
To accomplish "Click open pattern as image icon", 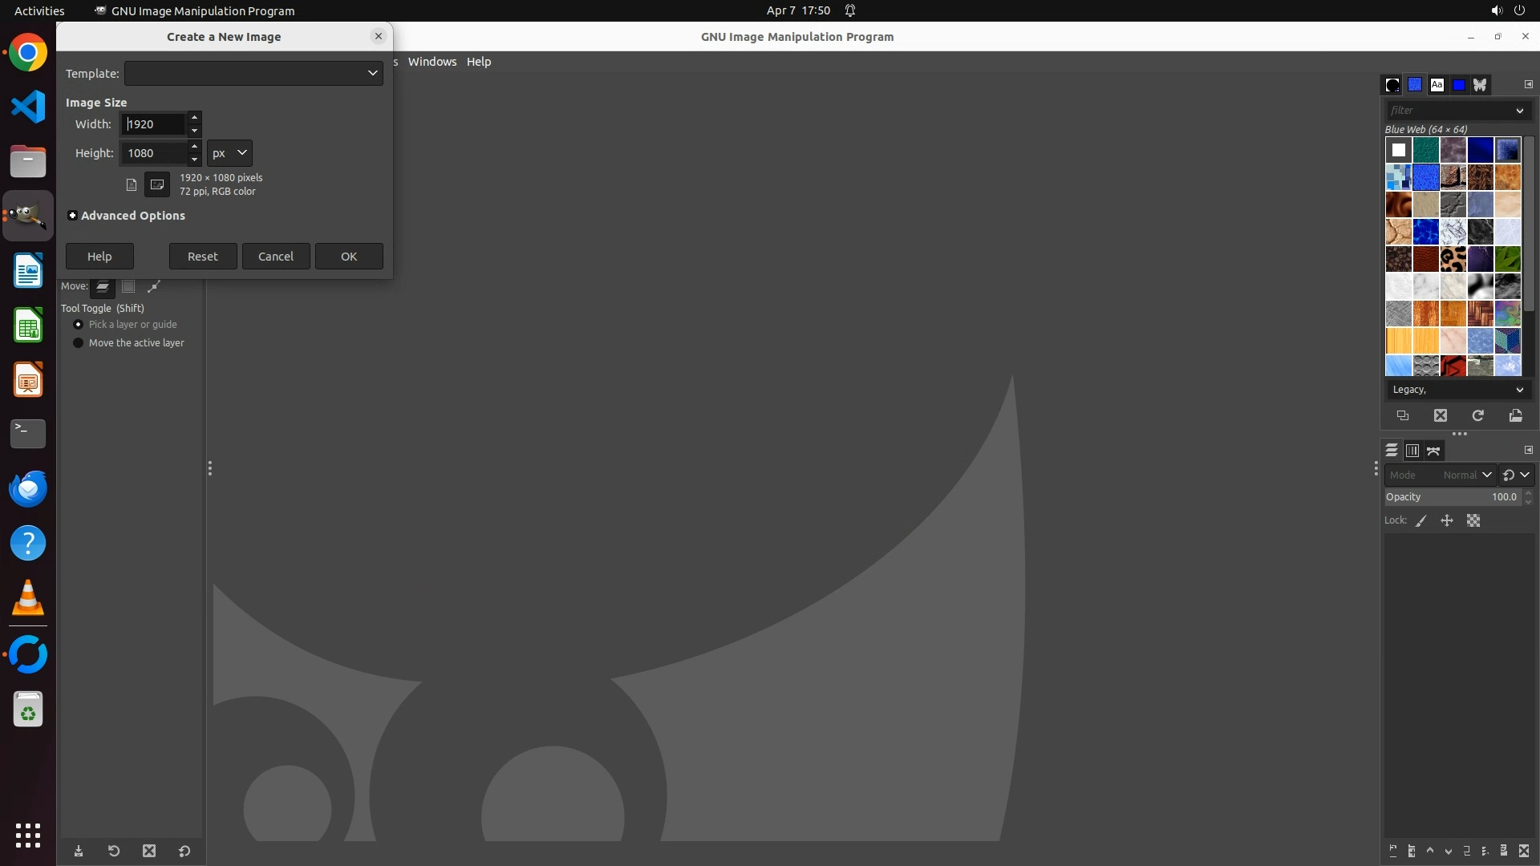I will [1515, 415].
